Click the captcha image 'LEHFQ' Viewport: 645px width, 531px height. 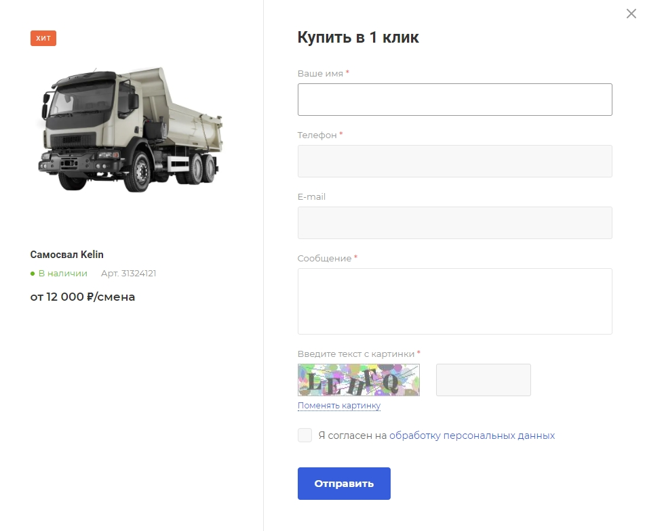pos(359,380)
